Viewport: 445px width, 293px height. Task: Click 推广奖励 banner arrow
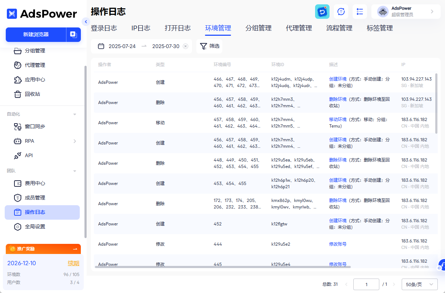coord(75,249)
